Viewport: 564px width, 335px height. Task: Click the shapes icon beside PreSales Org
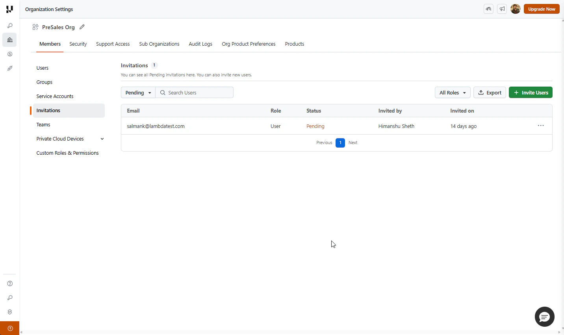35,27
